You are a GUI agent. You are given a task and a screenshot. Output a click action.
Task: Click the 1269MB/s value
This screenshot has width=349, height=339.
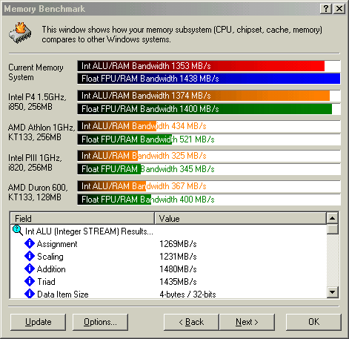point(178,244)
